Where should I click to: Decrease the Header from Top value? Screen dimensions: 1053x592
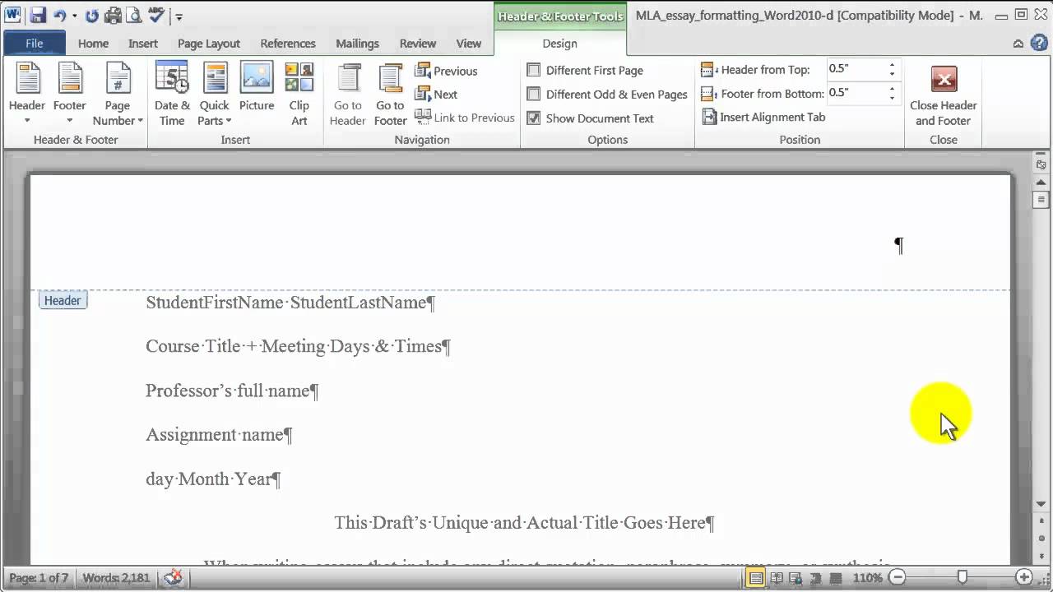pyautogui.click(x=892, y=75)
